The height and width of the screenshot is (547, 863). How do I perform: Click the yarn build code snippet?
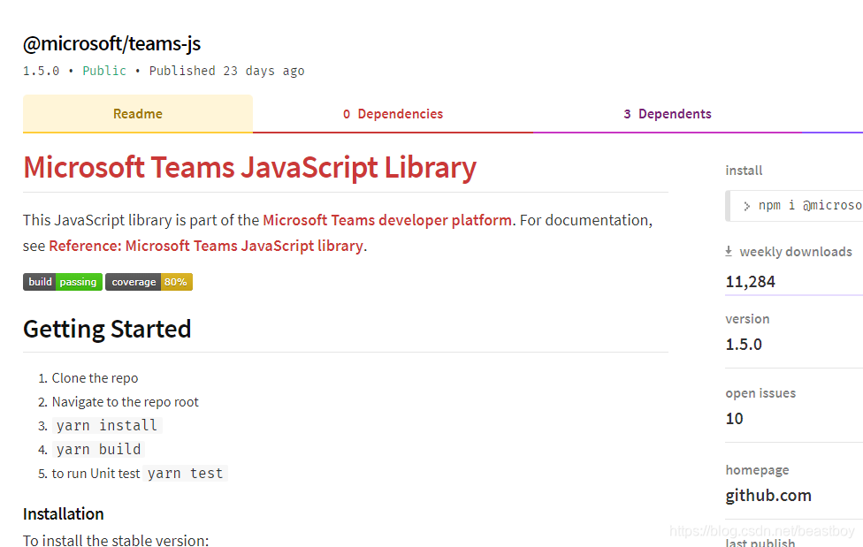coord(98,449)
